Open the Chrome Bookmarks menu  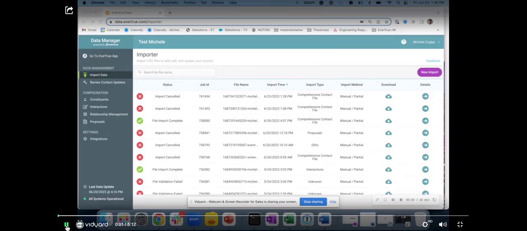(x=170, y=2)
